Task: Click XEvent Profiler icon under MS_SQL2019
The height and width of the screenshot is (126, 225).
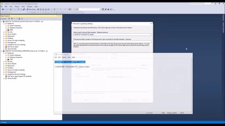Action: (6, 49)
